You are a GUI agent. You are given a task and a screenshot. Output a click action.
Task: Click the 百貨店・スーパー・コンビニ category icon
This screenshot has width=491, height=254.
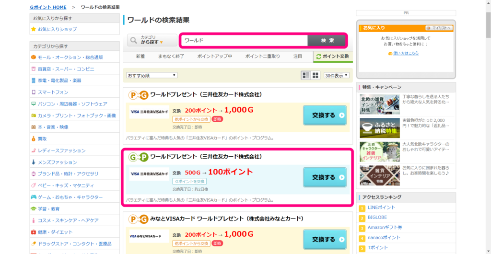[34, 69]
